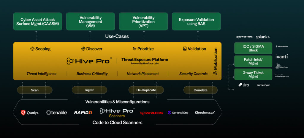The image size is (304, 138).
Task: Click the ServiceNow logo
Action: coord(263,85)
